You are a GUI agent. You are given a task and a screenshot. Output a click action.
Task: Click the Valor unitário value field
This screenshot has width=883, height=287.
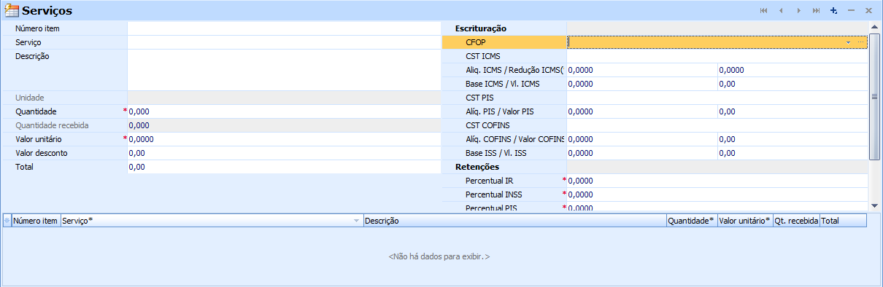coord(284,139)
